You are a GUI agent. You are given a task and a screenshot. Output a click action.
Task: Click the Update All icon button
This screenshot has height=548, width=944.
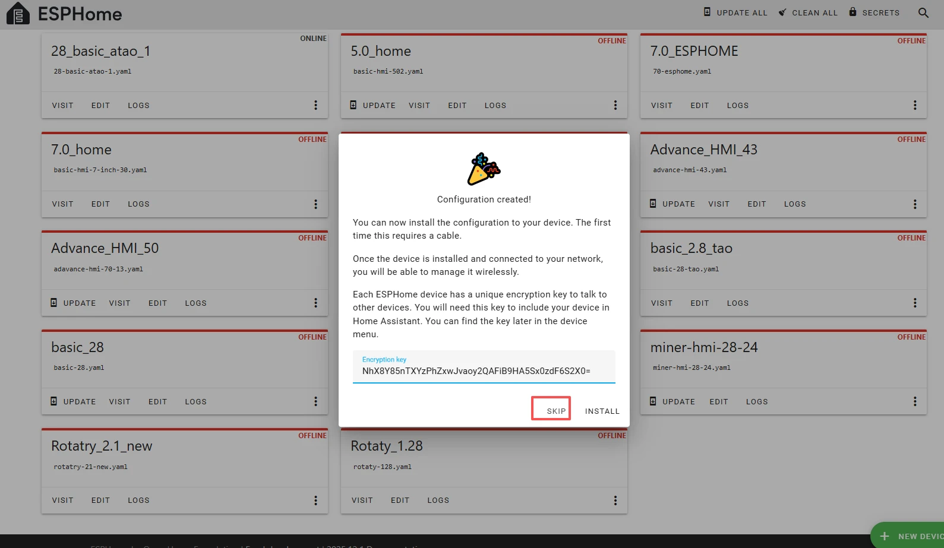point(707,12)
